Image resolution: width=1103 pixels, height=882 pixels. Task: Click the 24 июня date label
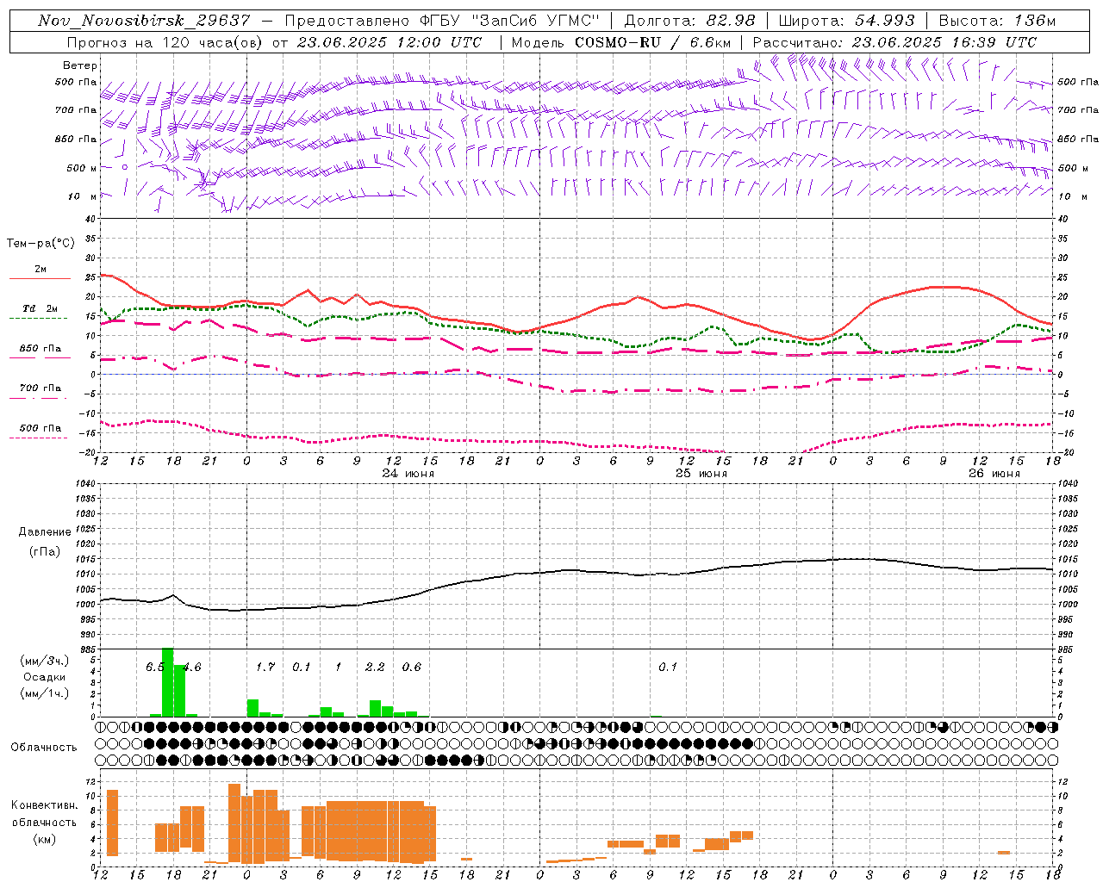coord(408,474)
